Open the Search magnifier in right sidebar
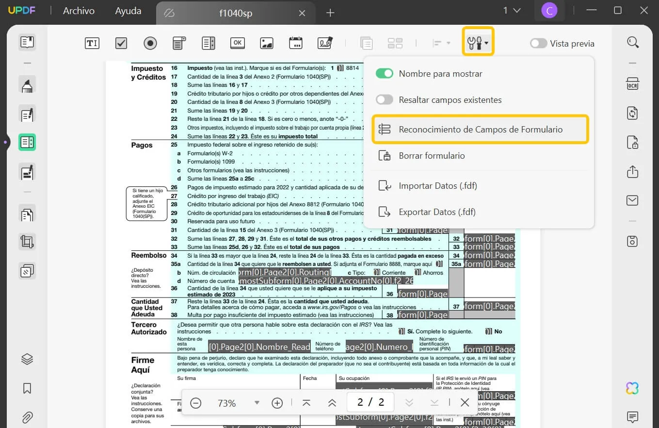This screenshot has width=659, height=428. point(633,42)
